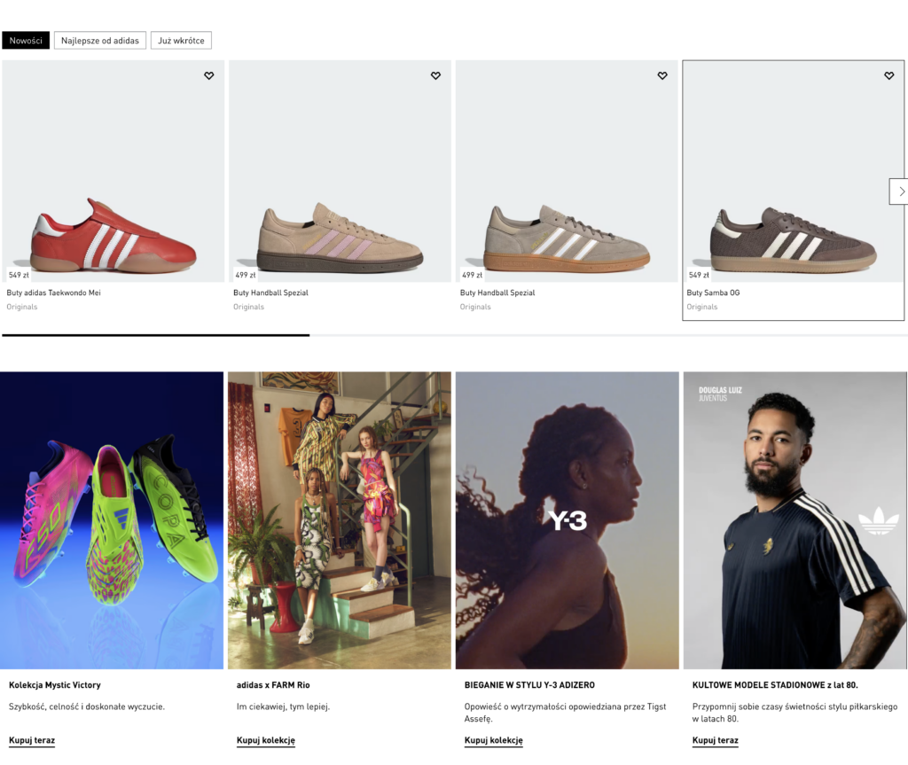Screen dimensions: 908x765
Task: Open the adidas x FARM Rio campaign photo
Action: click(340, 520)
